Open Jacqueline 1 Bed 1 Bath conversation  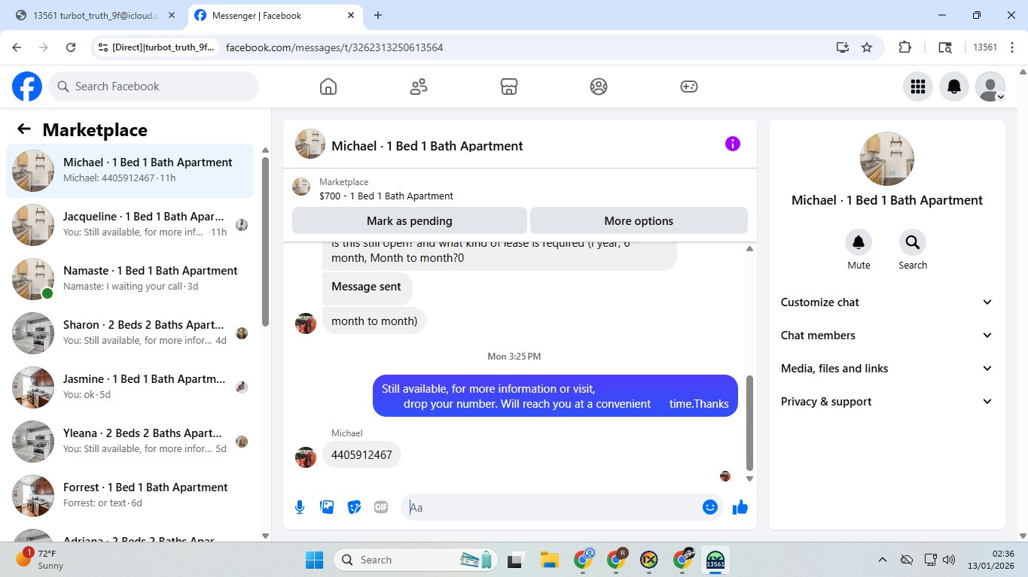coord(130,225)
